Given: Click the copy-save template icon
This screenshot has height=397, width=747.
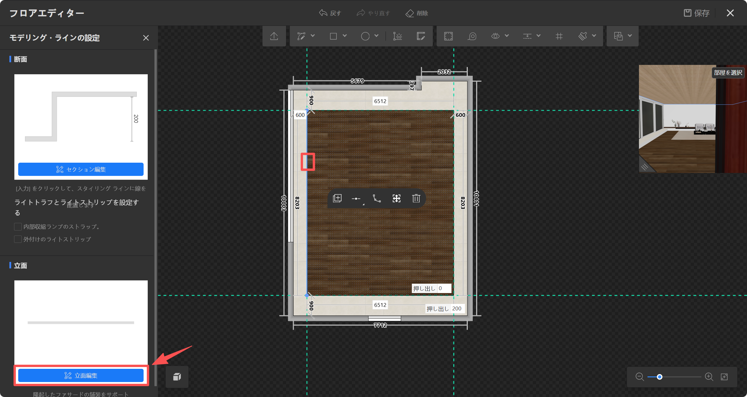Looking at the screenshot, I should (x=618, y=36).
